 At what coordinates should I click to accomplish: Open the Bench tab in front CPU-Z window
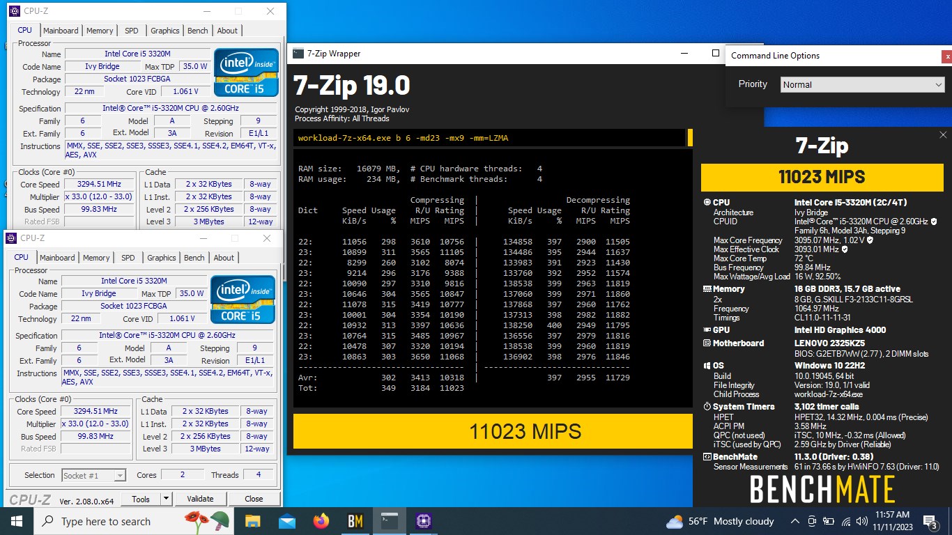coord(194,258)
